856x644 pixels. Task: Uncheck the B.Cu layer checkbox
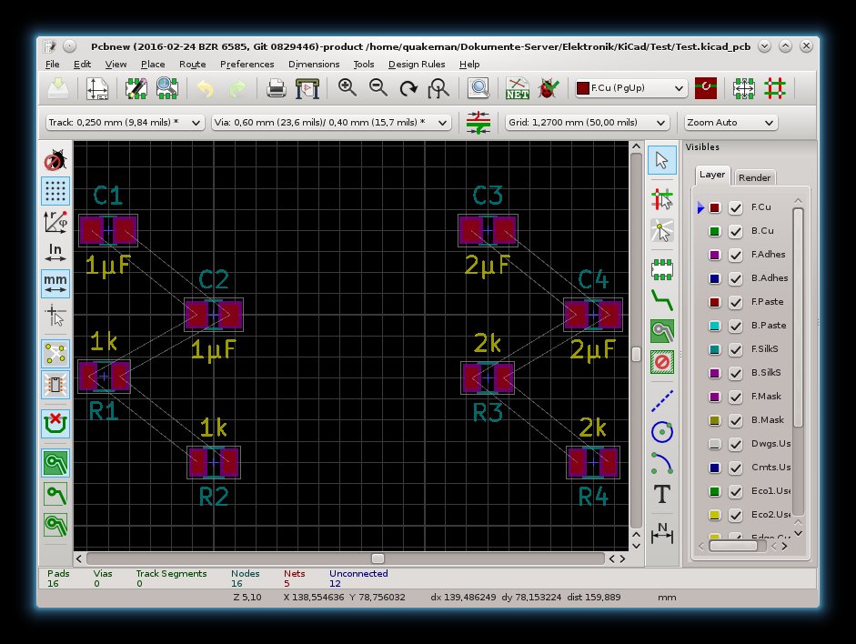click(x=735, y=231)
